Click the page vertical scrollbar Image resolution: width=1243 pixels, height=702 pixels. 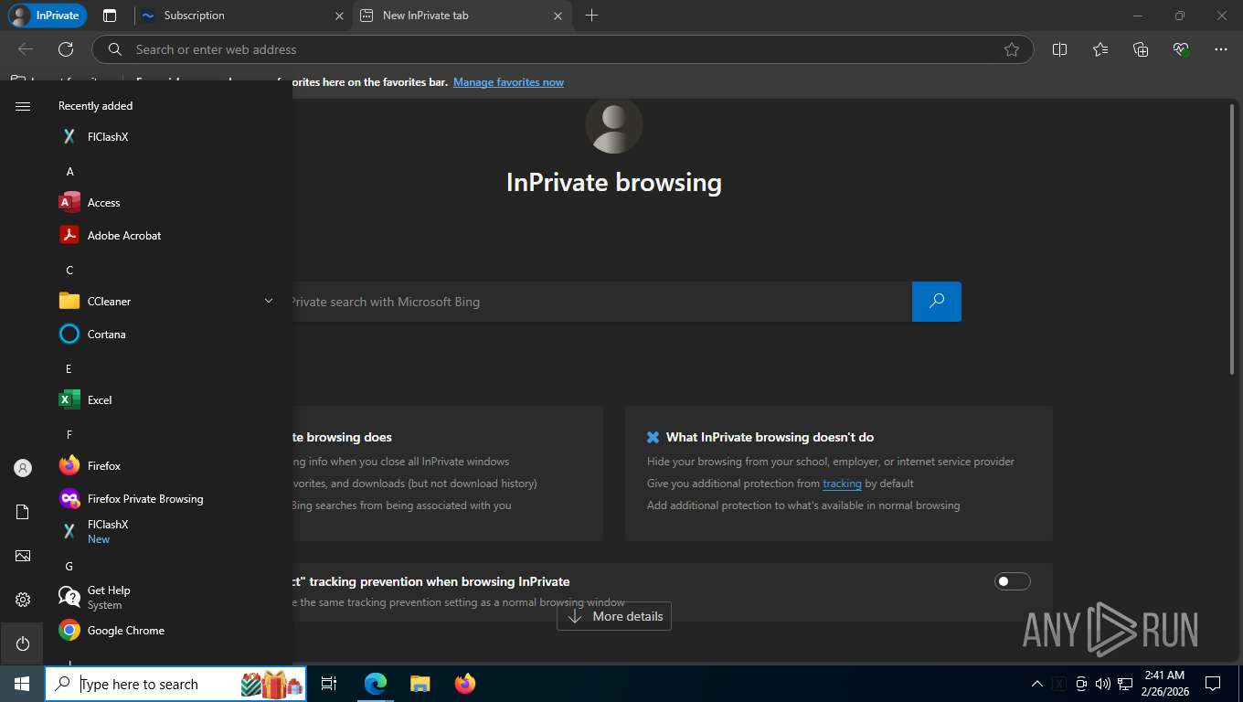[x=1231, y=239]
